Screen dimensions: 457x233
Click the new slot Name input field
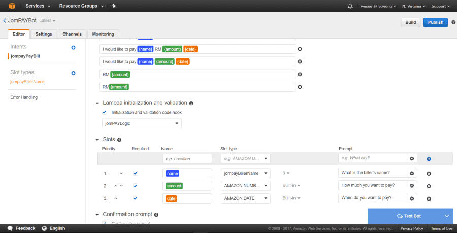pos(187,159)
